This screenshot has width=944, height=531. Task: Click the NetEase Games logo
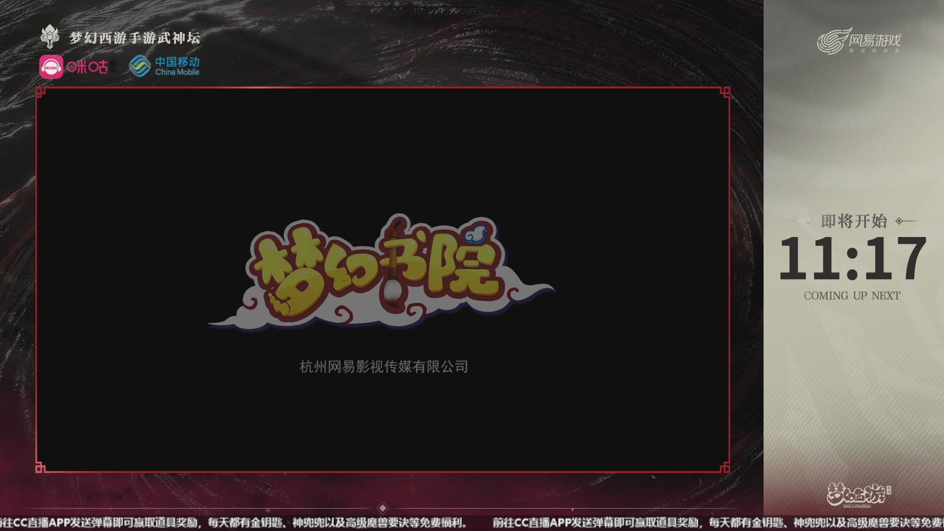coord(858,40)
